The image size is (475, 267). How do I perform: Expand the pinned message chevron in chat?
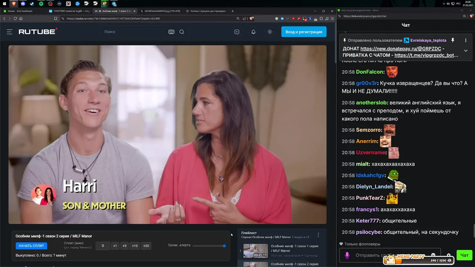pyautogui.click(x=466, y=51)
